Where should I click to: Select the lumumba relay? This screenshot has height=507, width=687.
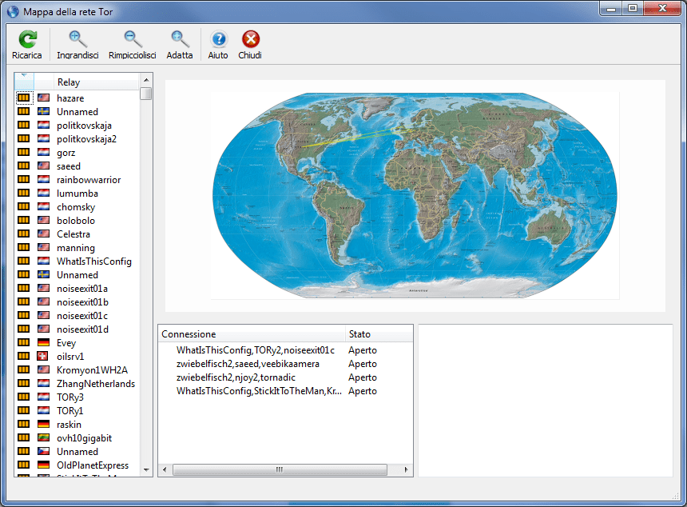(77, 194)
